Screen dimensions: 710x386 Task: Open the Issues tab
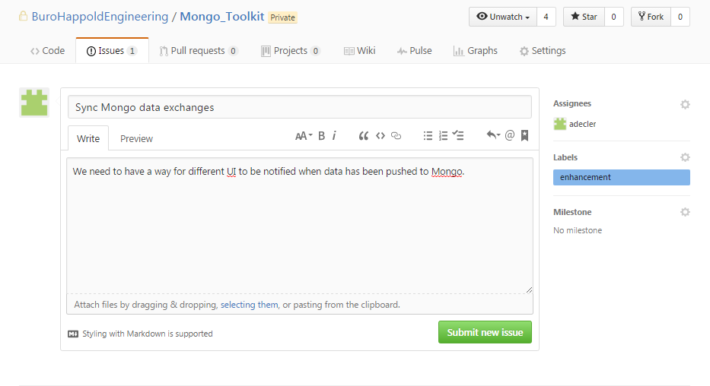pyautogui.click(x=112, y=51)
